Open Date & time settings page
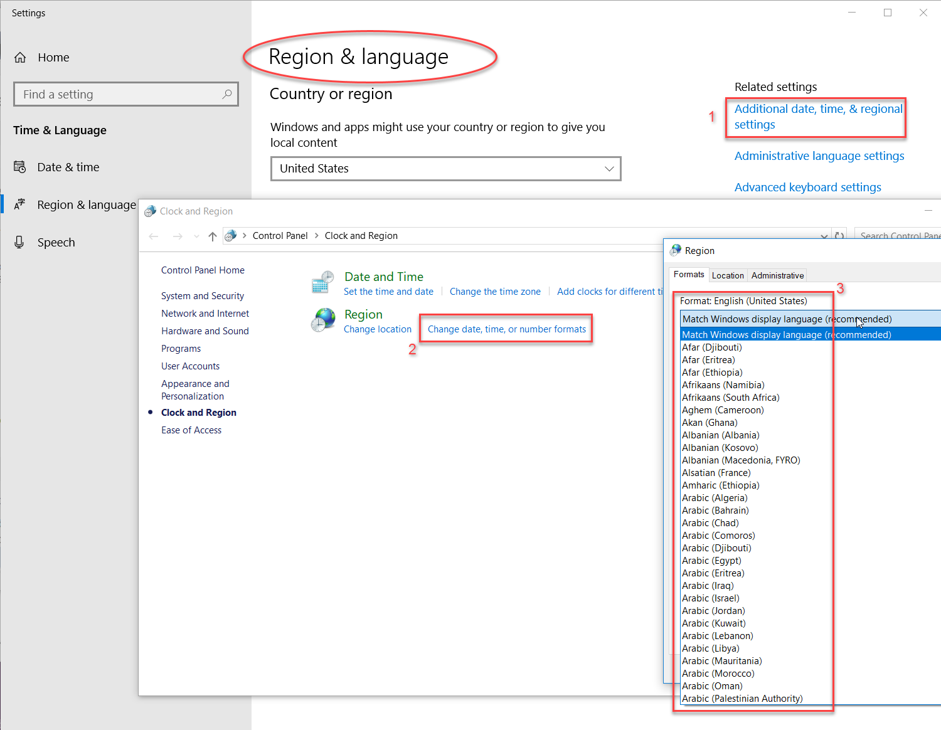The width and height of the screenshot is (941, 730). [68, 167]
